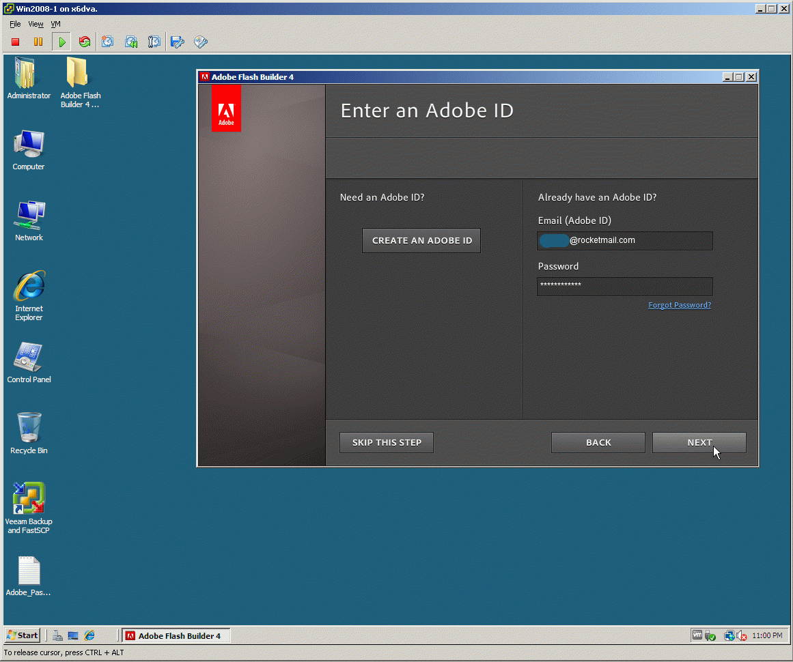Click the Email (Adobe ID) input field

(x=624, y=240)
